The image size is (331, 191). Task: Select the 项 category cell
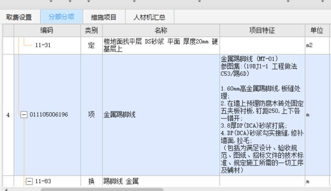[92, 115]
